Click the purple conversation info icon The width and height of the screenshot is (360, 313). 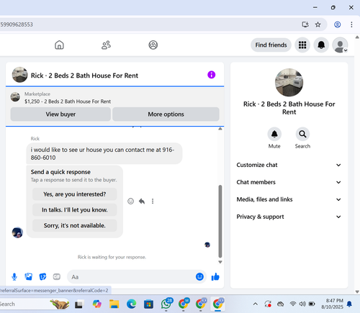pos(212,75)
